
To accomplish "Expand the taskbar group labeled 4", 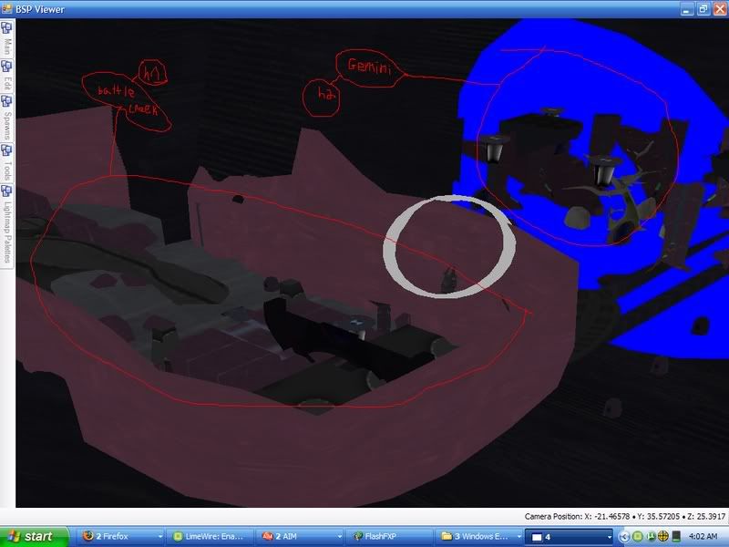I will pyautogui.click(x=570, y=537).
